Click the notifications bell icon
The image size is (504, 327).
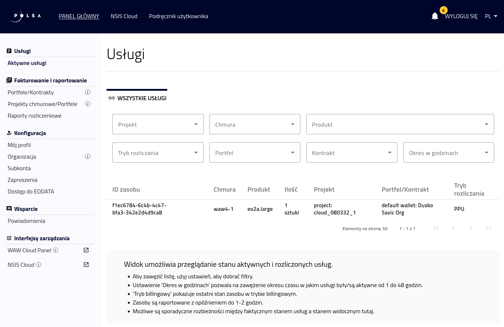tap(435, 16)
